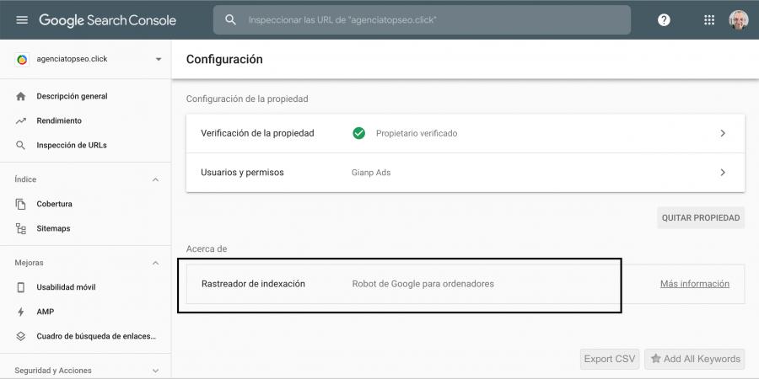Image resolution: width=759 pixels, height=379 pixels.
Task: Click the Usabilidad móvil phone icon
Action: pyautogui.click(x=21, y=287)
